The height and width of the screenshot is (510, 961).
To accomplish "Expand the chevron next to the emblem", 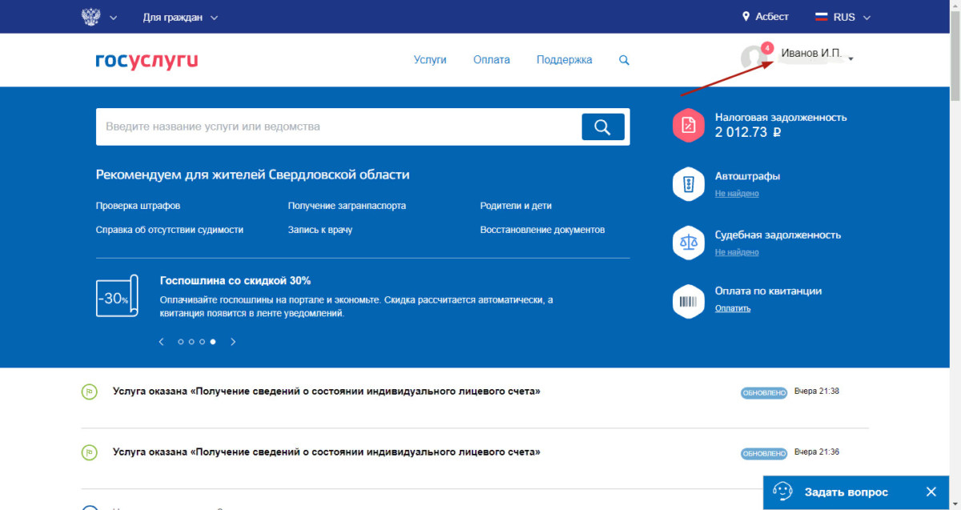I will pyautogui.click(x=113, y=18).
